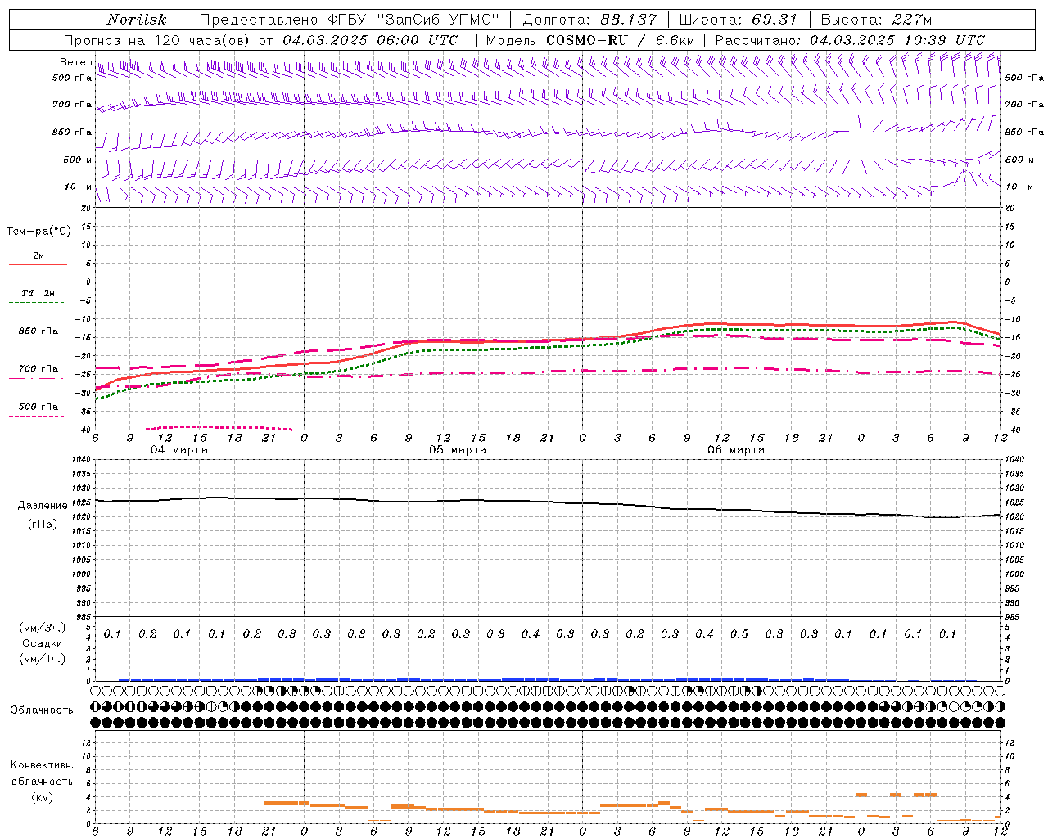Click the "Конвективн." convective cloud label

pos(42,765)
